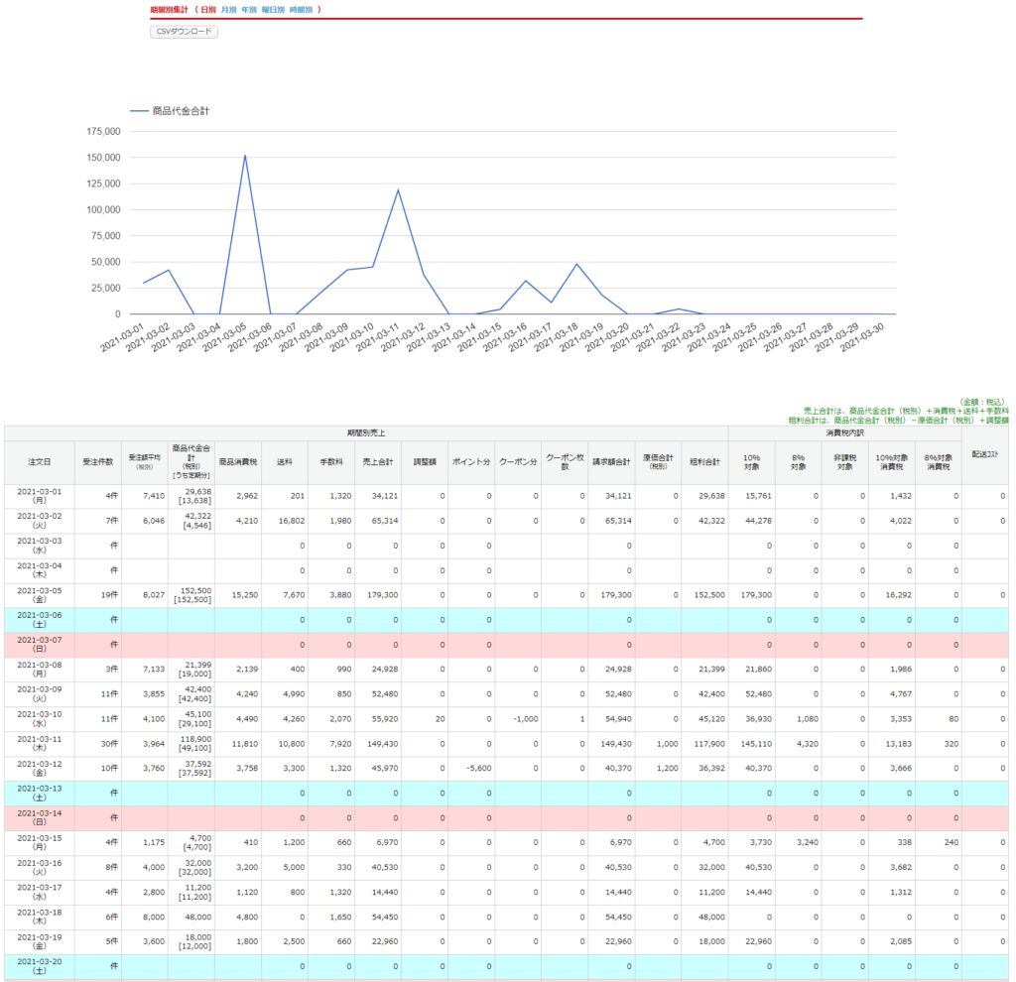Image resolution: width=1016 pixels, height=982 pixels.
Task: Click the chart peak at 2021-03-05
Action: pyautogui.click(x=245, y=156)
